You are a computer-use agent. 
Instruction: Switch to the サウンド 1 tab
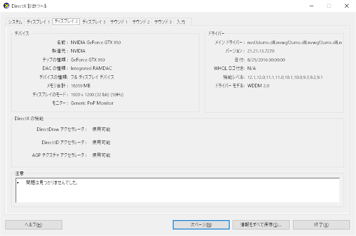point(119,22)
